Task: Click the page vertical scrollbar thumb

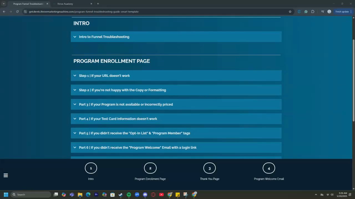Action: coord(353,80)
